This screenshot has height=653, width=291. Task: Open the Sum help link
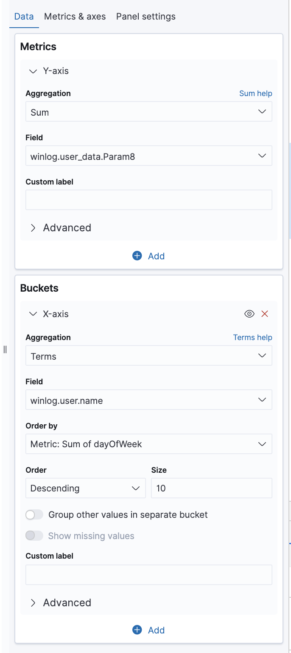click(255, 94)
